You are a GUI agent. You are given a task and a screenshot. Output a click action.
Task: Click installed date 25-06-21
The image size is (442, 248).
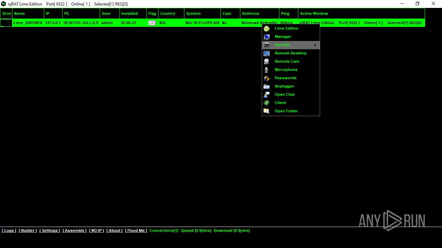128,23
